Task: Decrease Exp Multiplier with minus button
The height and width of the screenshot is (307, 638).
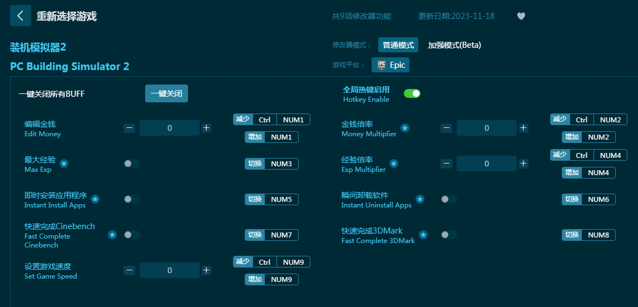Action: (446, 164)
